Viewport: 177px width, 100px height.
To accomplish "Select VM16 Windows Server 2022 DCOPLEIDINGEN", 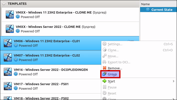I will (x=51, y=72).
